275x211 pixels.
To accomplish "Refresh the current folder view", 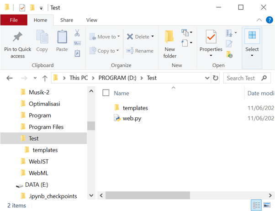I will click(215, 78).
